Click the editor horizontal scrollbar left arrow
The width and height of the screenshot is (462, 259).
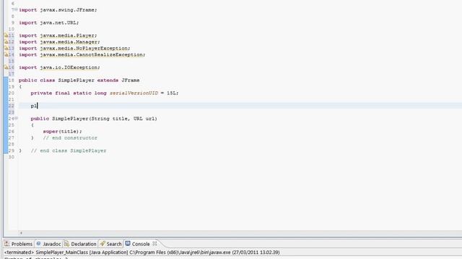click(21, 233)
